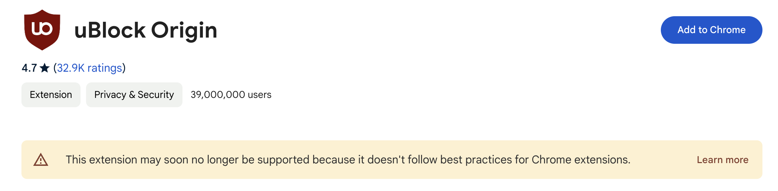The width and height of the screenshot is (778, 191).
Task: Click the word Chrome inside blue button
Action: [728, 30]
